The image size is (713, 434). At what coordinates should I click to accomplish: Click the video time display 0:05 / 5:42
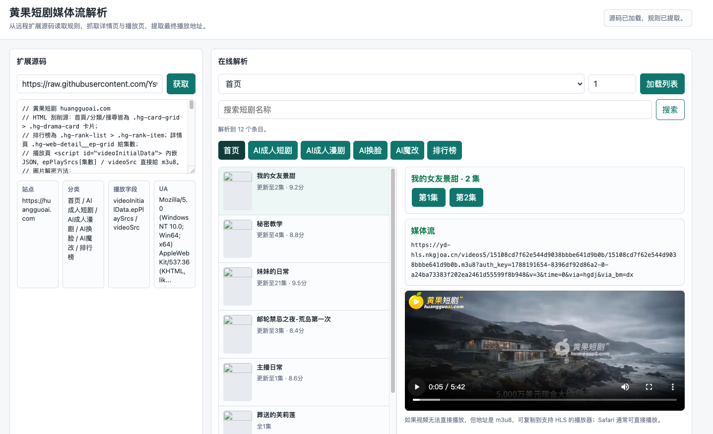click(447, 387)
